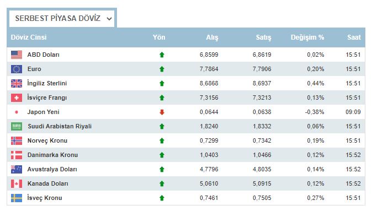Click the European Union flag icon
372x222 pixels.
coord(17,69)
